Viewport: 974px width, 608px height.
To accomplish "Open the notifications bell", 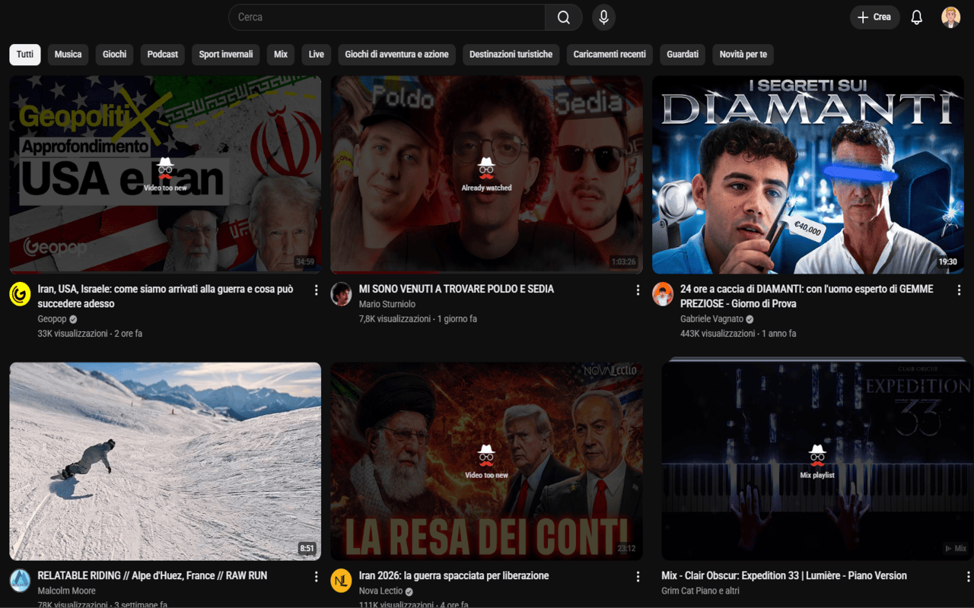I will 916,17.
